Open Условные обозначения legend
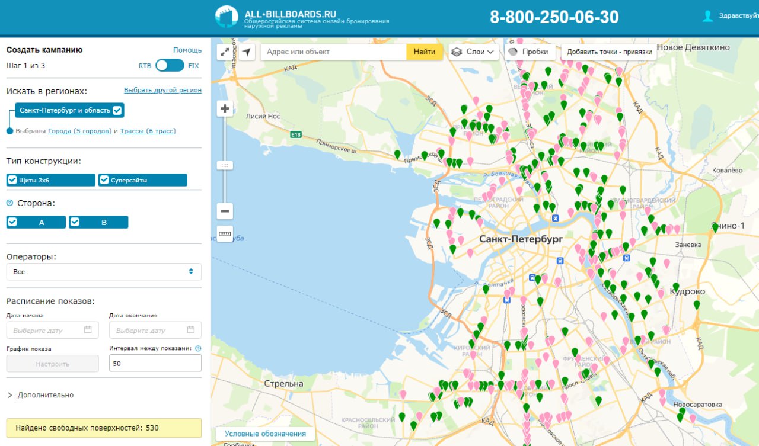The width and height of the screenshot is (759, 446). [265, 434]
